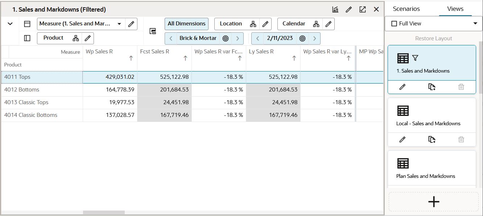The height and width of the screenshot is (216, 483).
Task: Click the All Dimensions button
Action: point(186,24)
